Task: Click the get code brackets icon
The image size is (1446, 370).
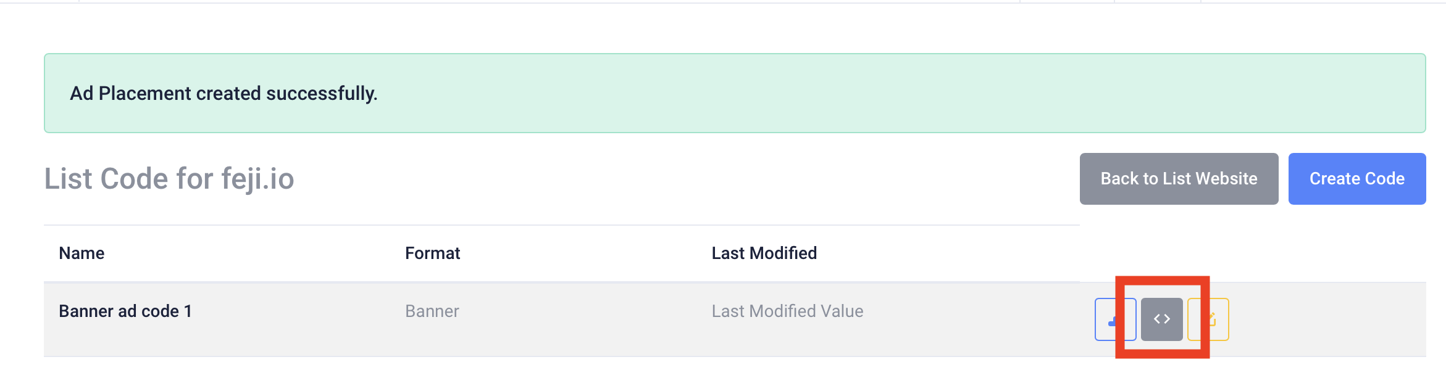Action: point(1161,319)
